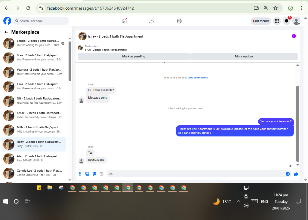The image size is (308, 220).
Task: Click browser forward arrow
Action: coord(17,8)
